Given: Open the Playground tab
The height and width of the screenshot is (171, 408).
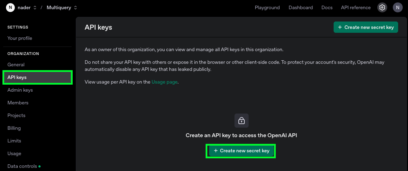Looking at the screenshot, I should point(267,7).
